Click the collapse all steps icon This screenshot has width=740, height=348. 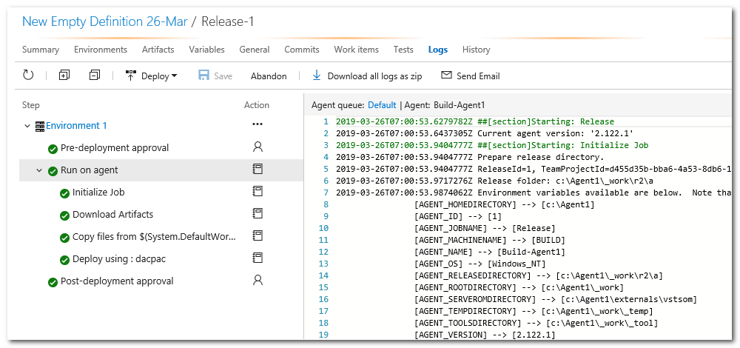coord(95,75)
